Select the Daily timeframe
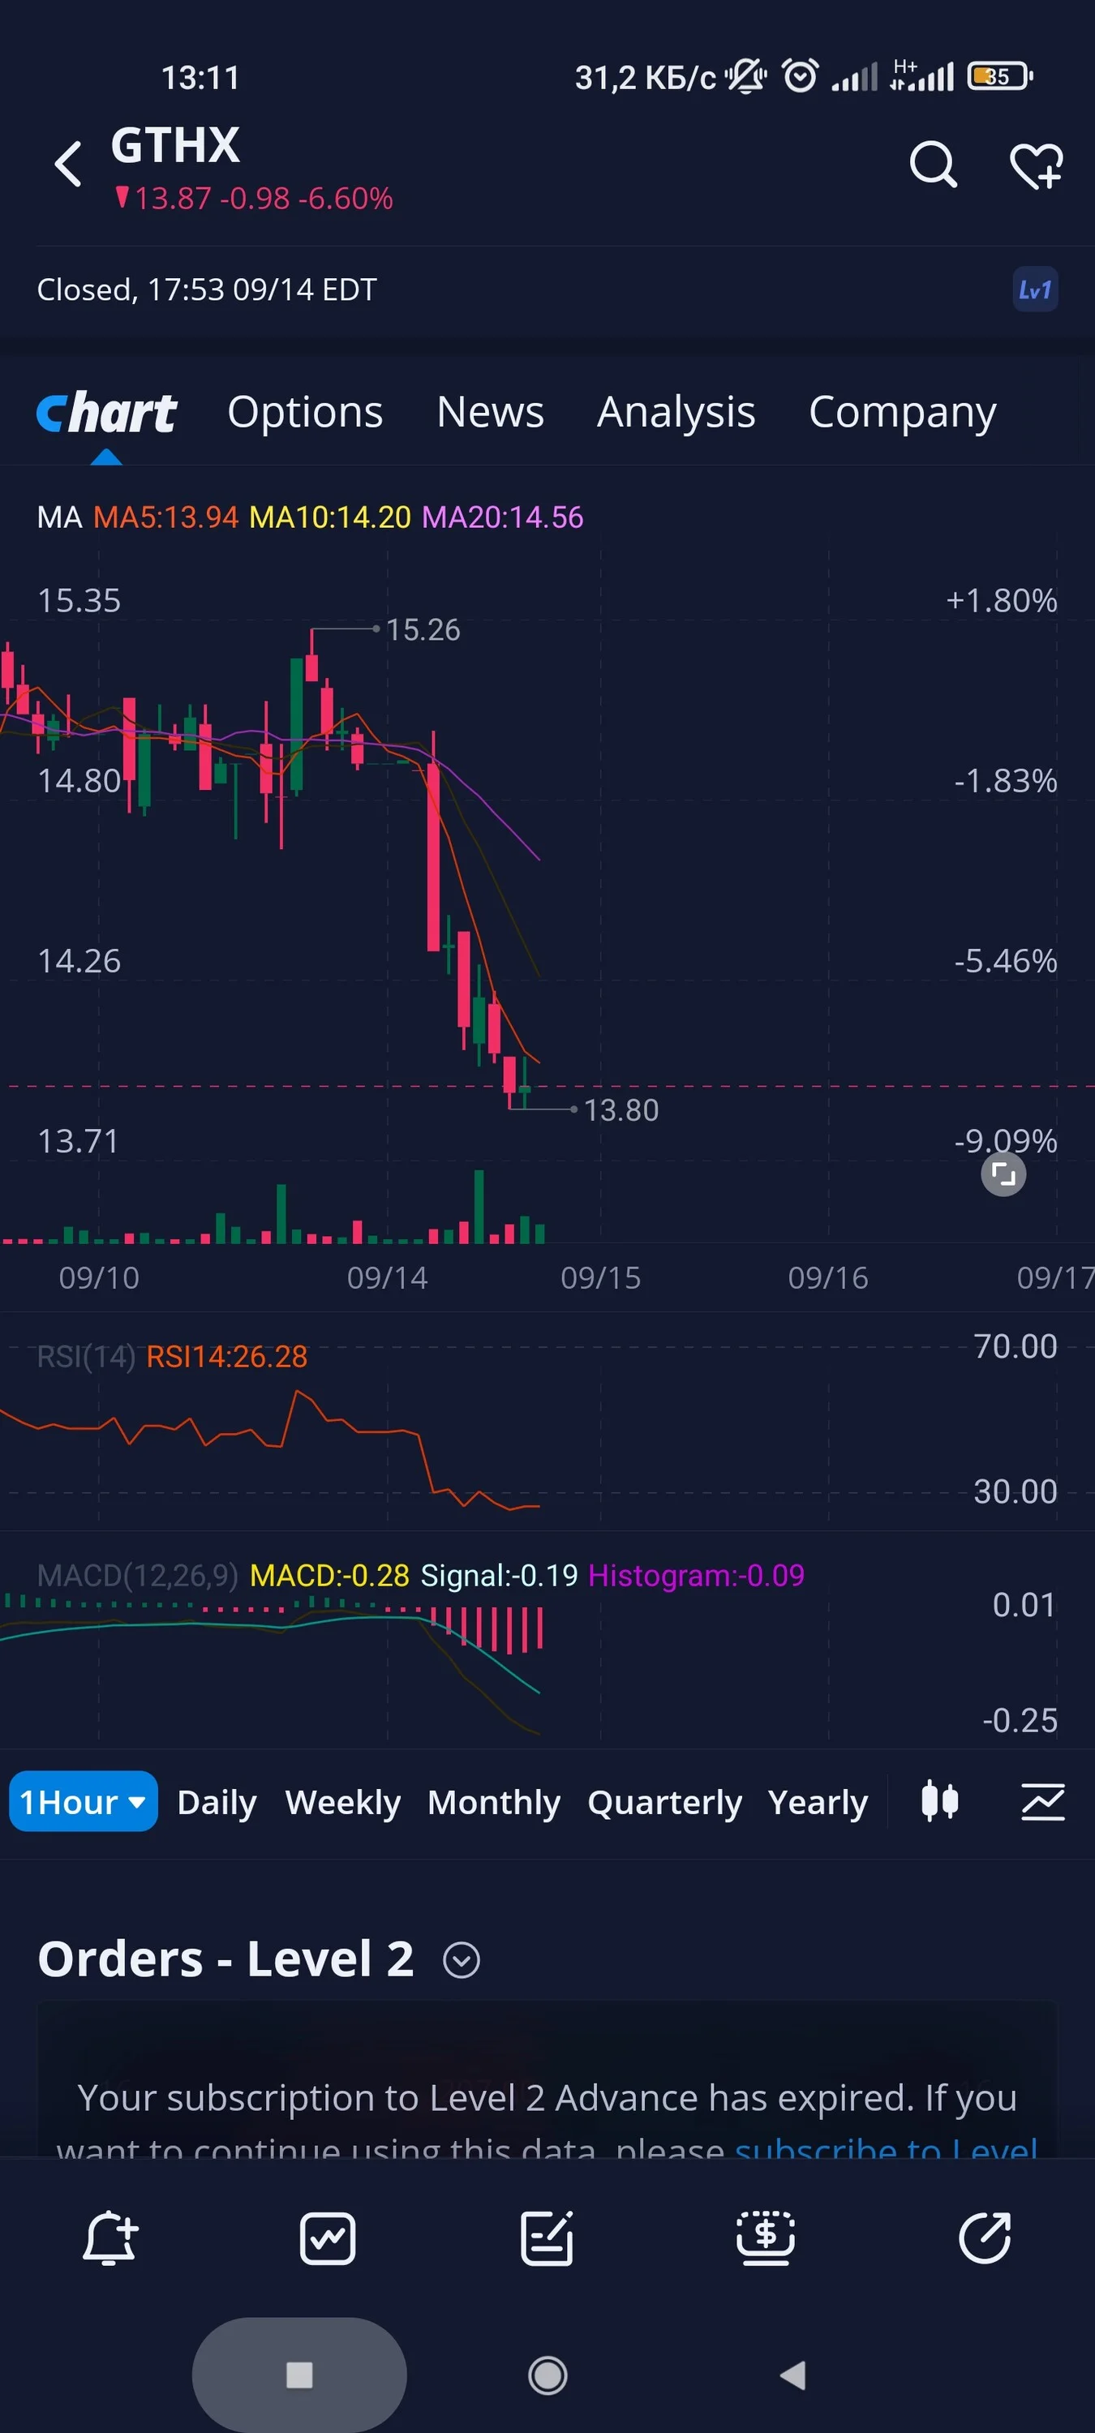This screenshot has height=2433, width=1095. click(217, 1802)
